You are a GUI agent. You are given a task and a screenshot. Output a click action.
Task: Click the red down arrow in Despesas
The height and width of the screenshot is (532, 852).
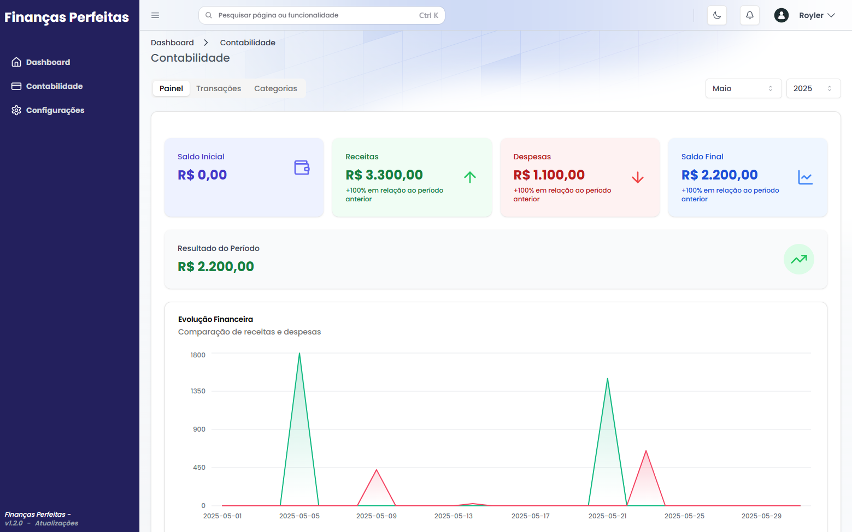638,177
